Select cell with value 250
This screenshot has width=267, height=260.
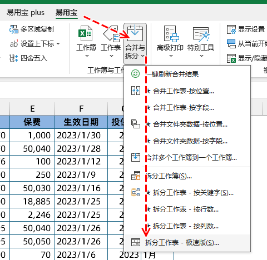tap(32, 175)
